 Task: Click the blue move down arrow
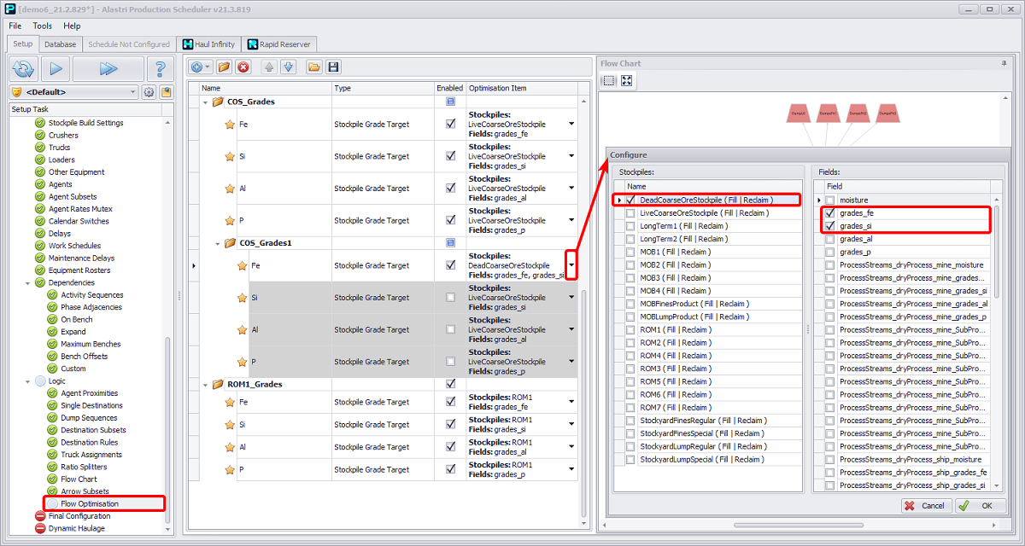coord(288,67)
